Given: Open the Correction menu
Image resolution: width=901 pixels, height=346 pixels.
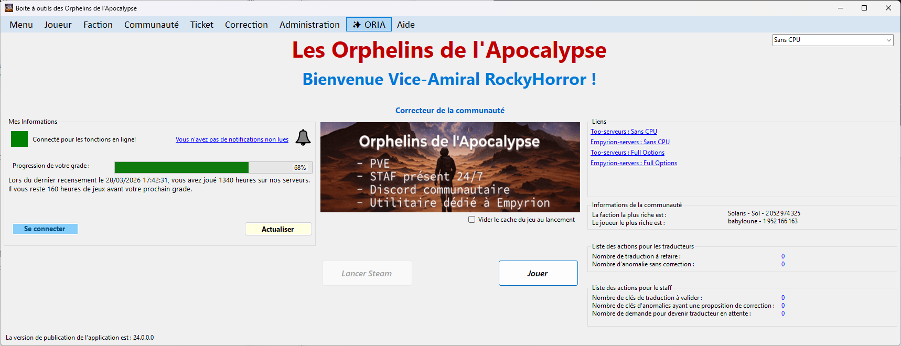Looking at the screenshot, I should pyautogui.click(x=246, y=25).
